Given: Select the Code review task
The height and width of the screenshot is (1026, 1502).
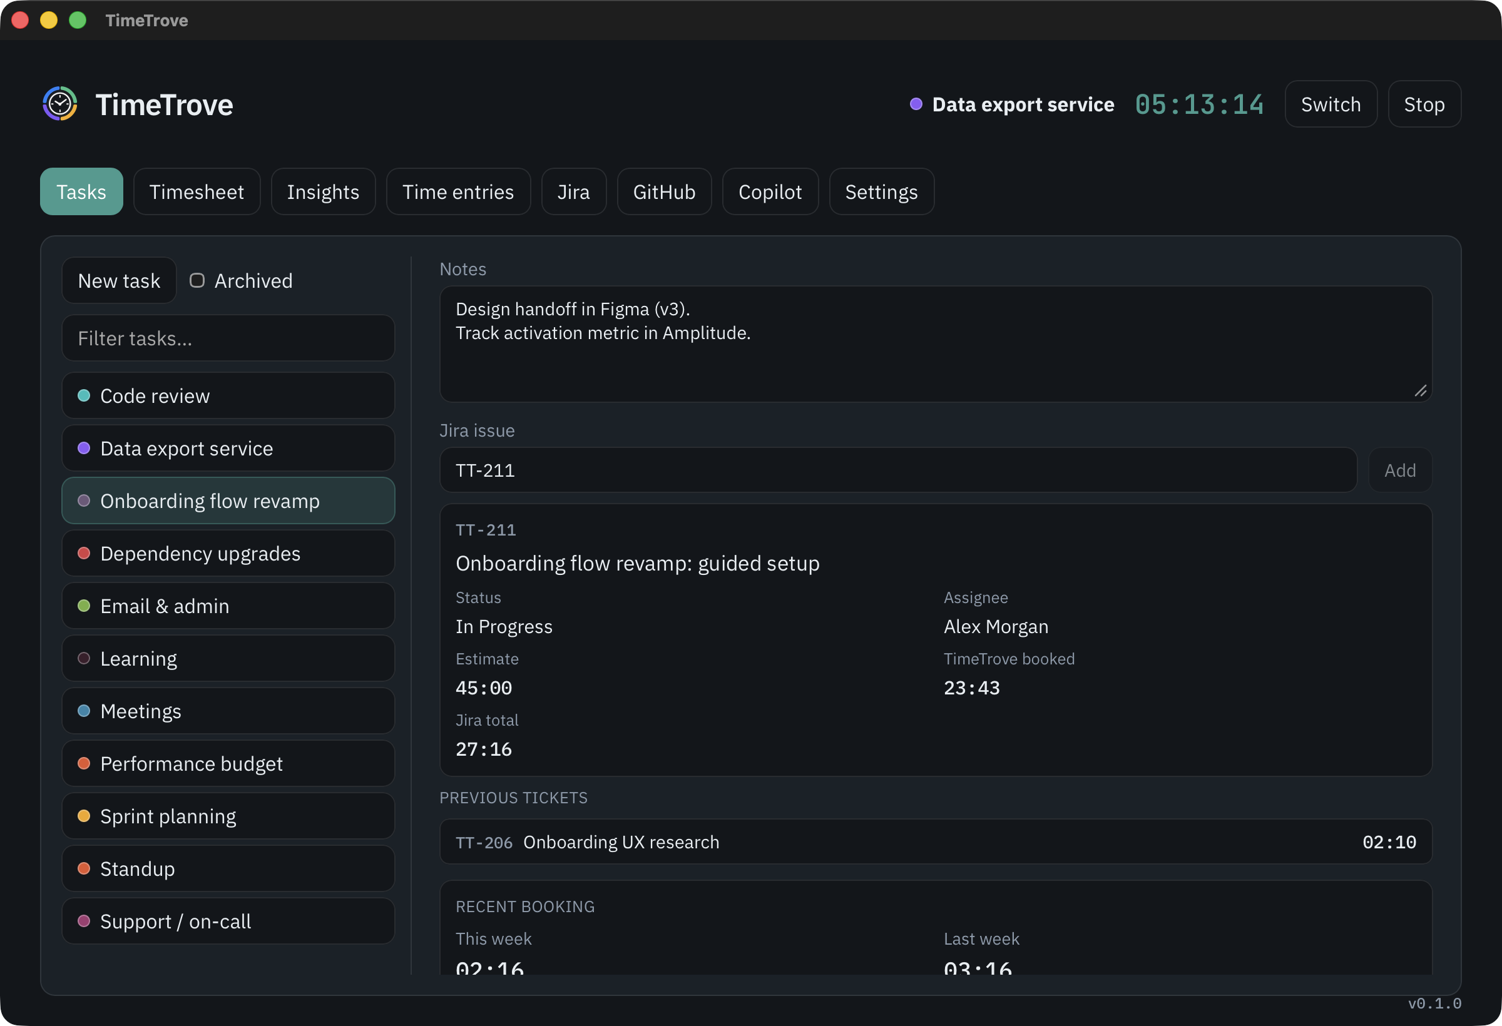Looking at the screenshot, I should point(228,395).
